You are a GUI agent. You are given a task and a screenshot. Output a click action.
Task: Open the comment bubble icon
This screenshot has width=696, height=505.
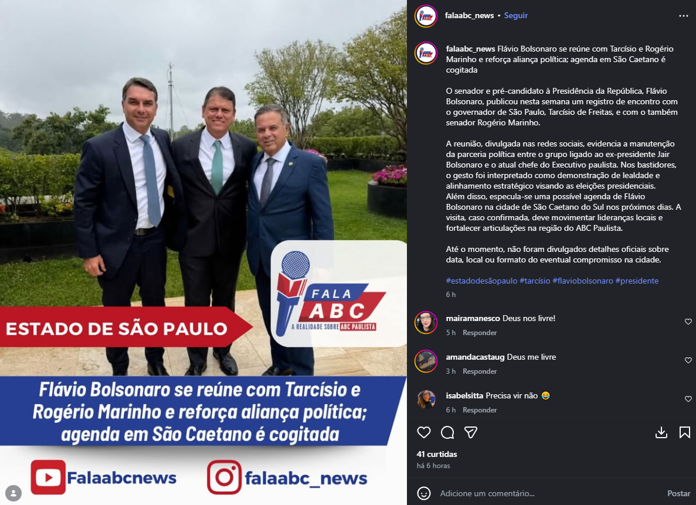coord(447,432)
